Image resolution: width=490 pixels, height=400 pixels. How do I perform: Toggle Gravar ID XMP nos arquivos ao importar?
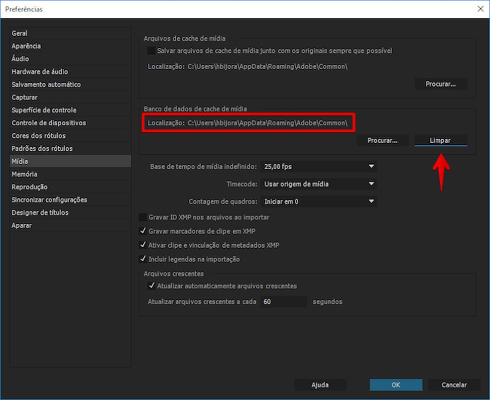143,217
